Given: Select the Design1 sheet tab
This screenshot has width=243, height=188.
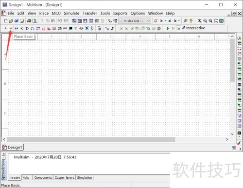Looking at the screenshot, I should point(12,147).
